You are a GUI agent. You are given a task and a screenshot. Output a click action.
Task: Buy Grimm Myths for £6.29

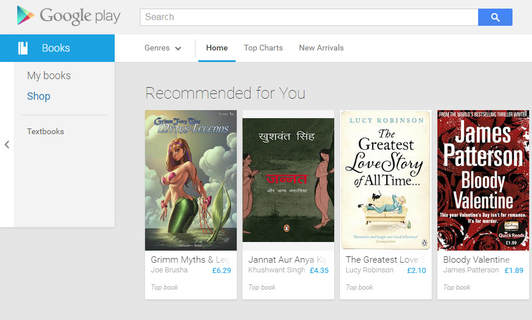point(221,271)
